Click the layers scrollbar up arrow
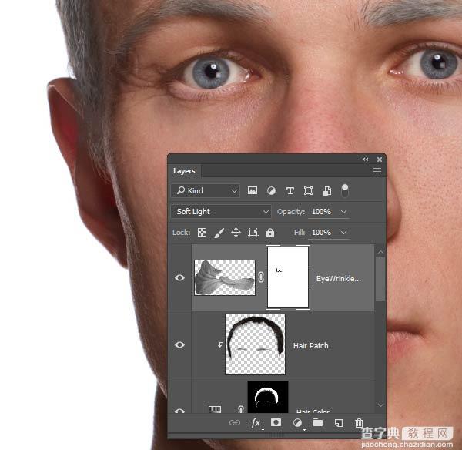The image size is (462, 450). 380,252
